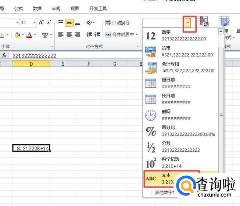Click the number format combo box field

[x=164, y=23]
